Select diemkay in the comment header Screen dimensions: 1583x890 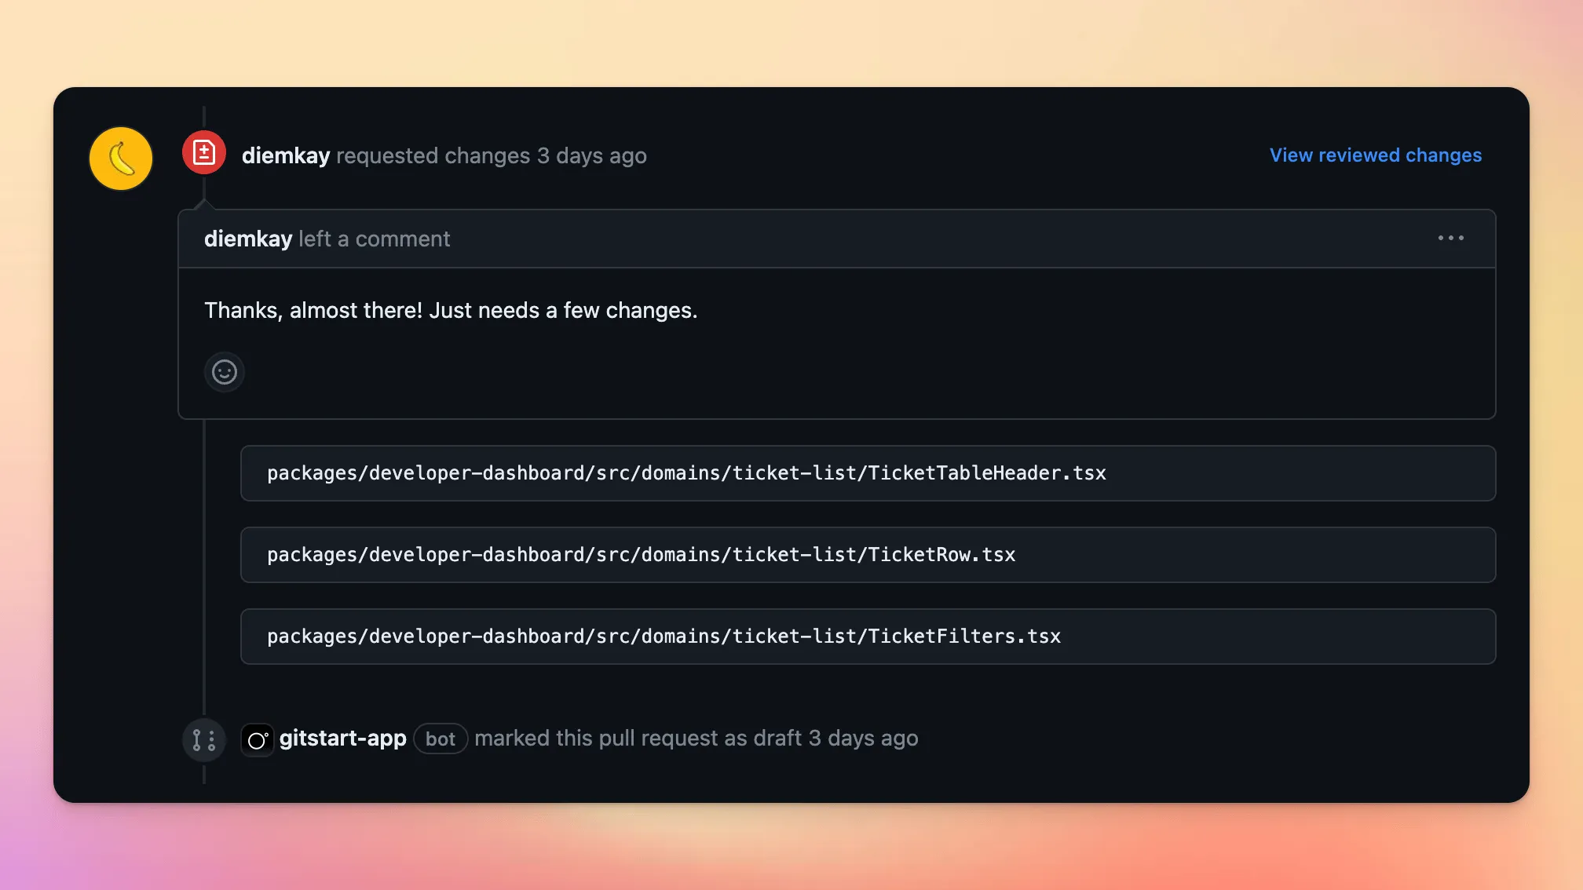248,239
